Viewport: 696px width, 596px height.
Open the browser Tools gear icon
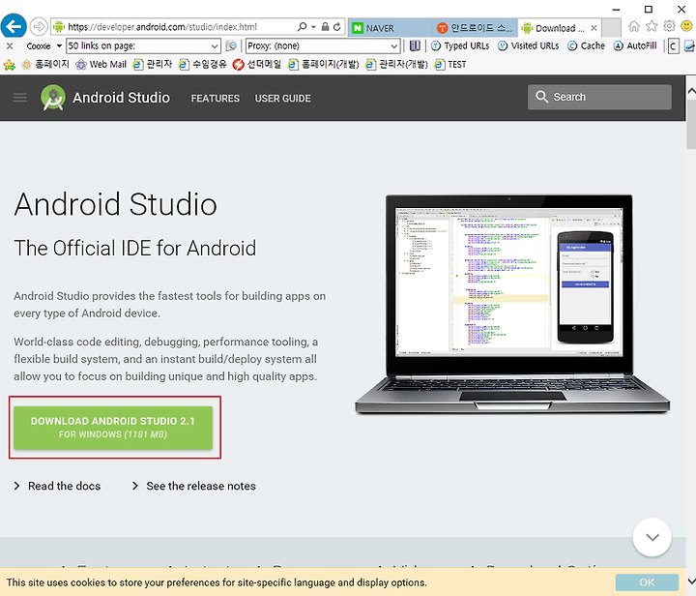click(669, 26)
